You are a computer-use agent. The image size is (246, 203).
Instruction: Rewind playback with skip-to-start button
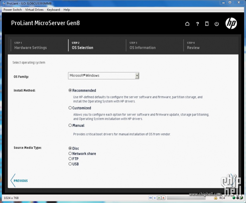point(150,198)
